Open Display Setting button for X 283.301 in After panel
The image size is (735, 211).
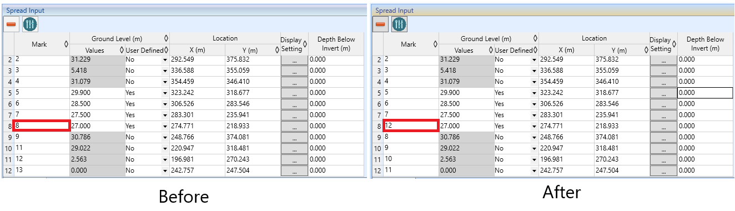[663, 115]
